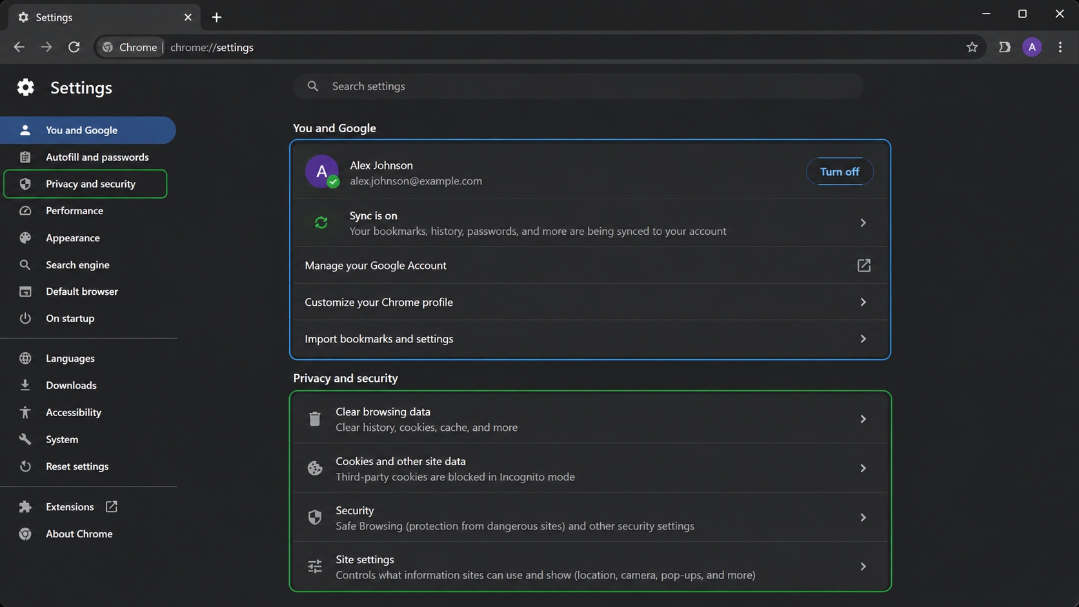
Task: Click Import bookmarks and settings text
Action: pos(379,339)
